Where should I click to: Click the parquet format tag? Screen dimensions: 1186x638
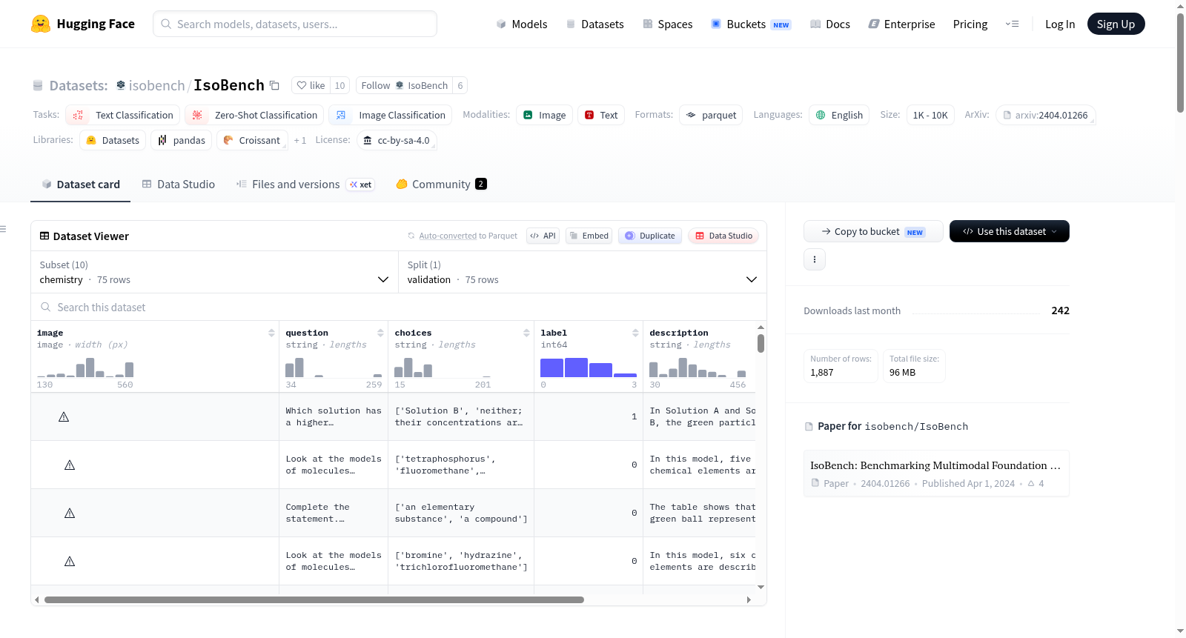[x=711, y=115]
